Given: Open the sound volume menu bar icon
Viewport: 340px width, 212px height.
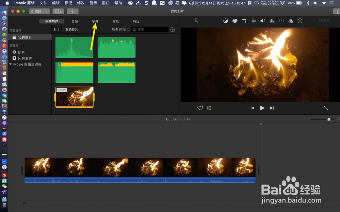Looking at the screenshot, I should point(315,3).
